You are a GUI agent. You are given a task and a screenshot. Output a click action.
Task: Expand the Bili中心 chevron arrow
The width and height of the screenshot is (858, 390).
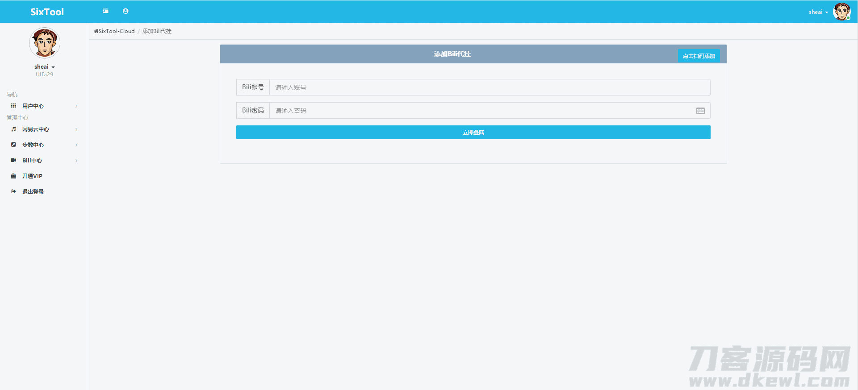coord(76,161)
